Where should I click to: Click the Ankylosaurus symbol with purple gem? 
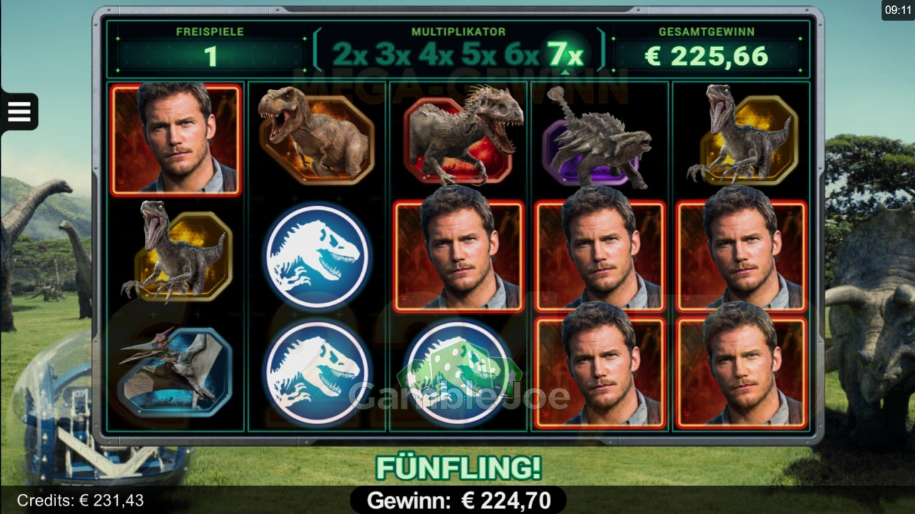tap(597, 138)
